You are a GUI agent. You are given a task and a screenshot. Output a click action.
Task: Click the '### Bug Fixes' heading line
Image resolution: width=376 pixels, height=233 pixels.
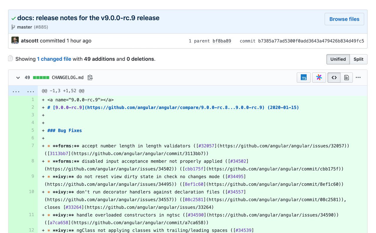coord(65,130)
